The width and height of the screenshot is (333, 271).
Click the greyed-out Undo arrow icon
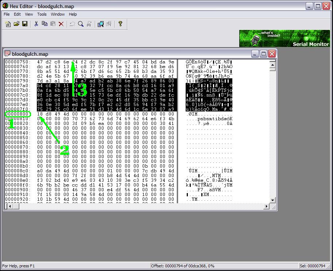pyautogui.click(x=73, y=24)
